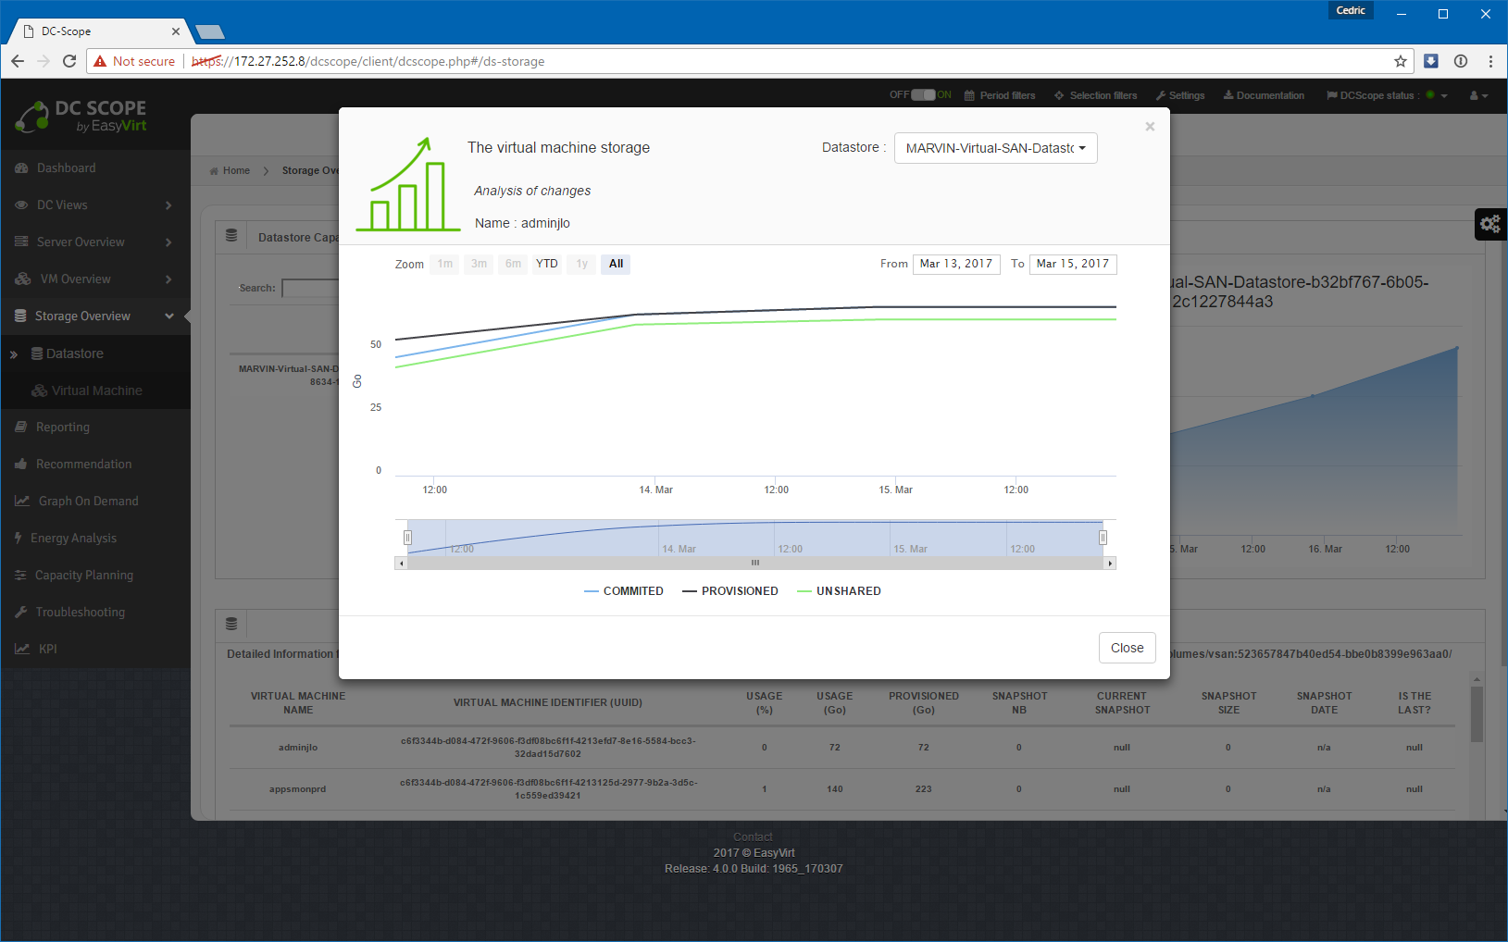Screen dimensions: 1508x942
Task: Click the DC Scope logo
Action: point(81,117)
